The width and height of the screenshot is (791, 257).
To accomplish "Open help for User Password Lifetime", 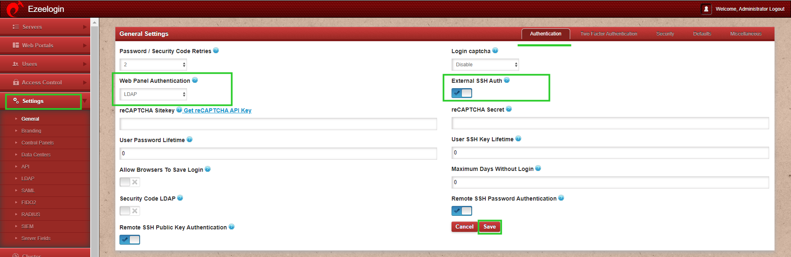I will (190, 140).
